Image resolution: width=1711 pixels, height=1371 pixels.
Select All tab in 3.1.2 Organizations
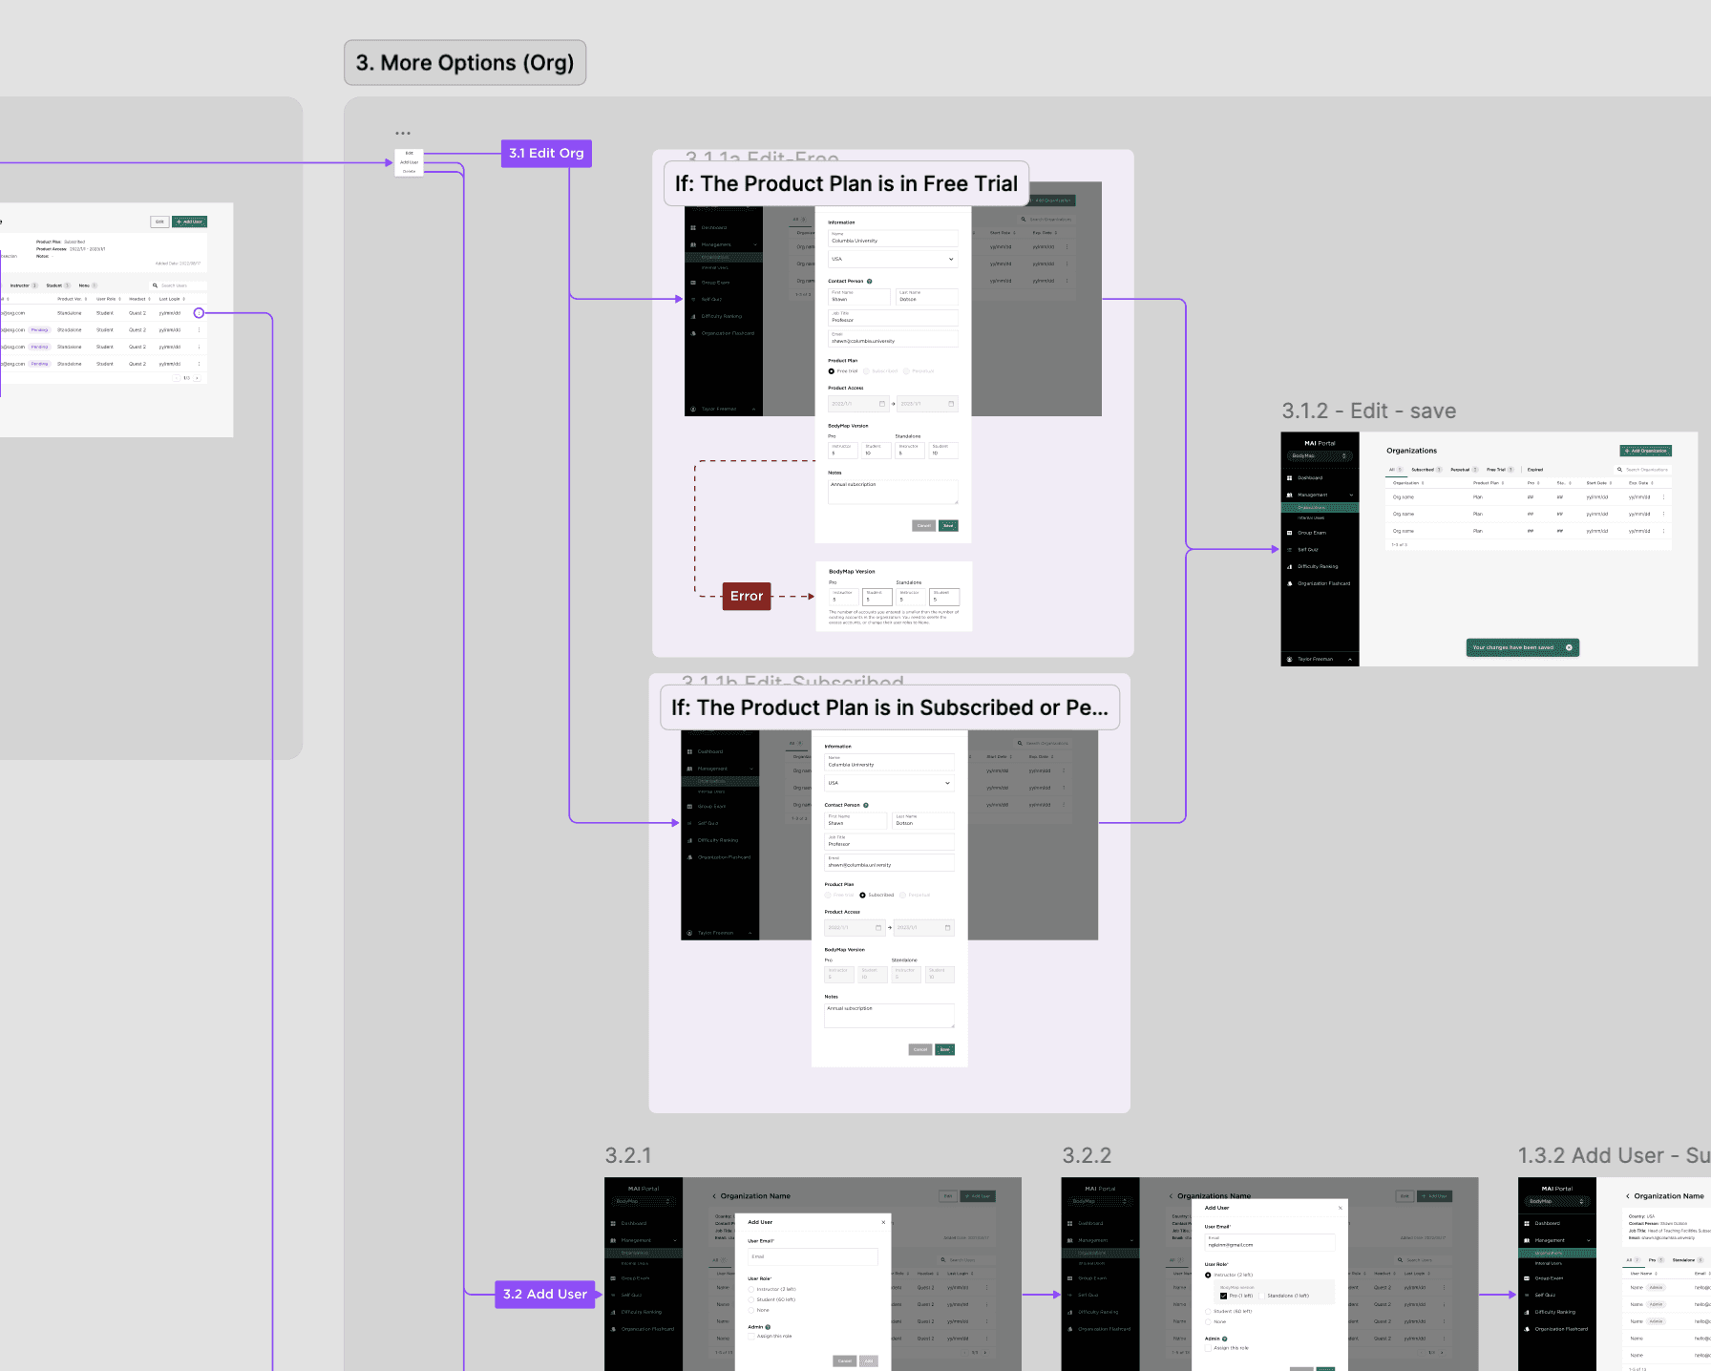(x=1395, y=470)
